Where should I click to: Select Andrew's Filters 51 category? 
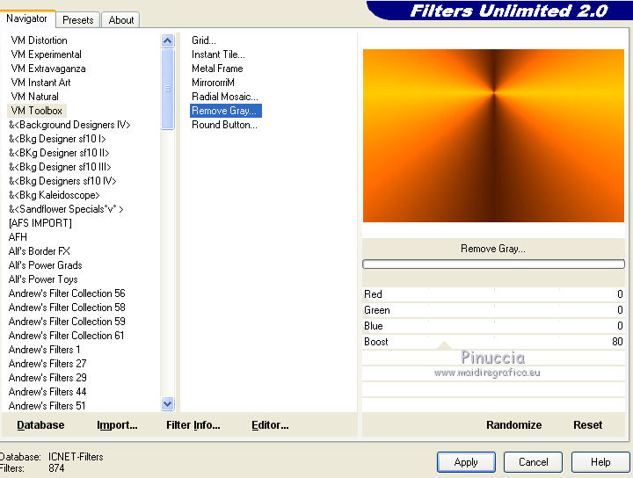pos(47,405)
